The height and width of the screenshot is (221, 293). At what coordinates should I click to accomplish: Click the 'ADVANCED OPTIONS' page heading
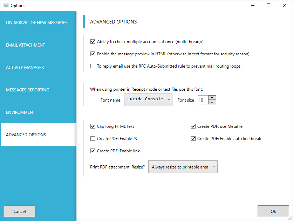point(113,22)
